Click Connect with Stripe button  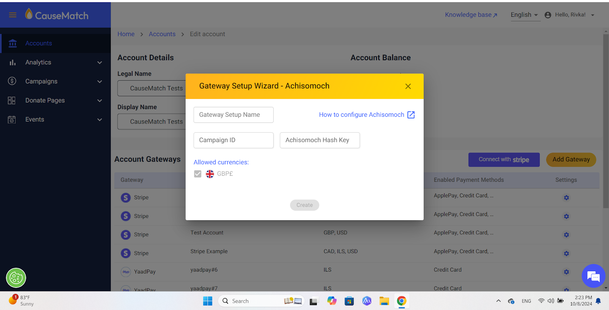(504, 160)
